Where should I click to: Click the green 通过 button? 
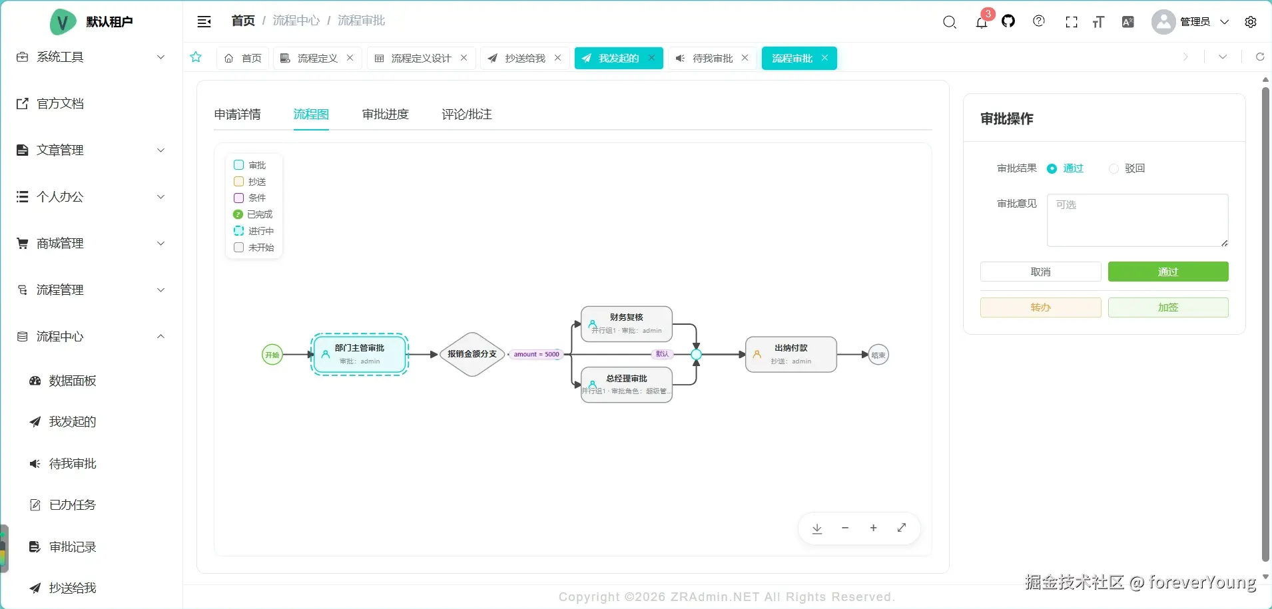pyautogui.click(x=1168, y=272)
